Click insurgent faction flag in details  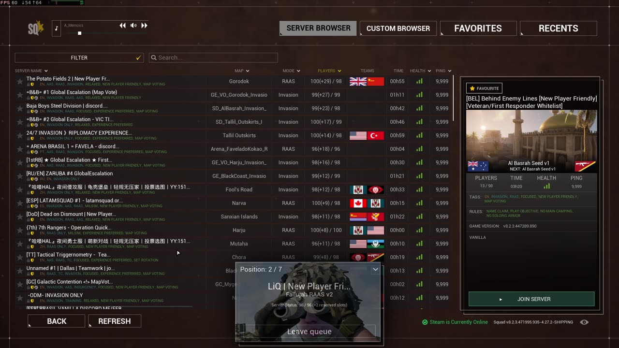coord(585,166)
